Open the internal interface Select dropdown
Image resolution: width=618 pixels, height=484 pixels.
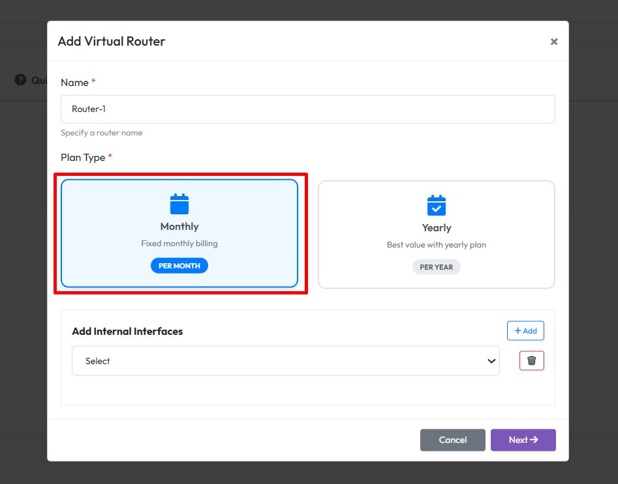[x=285, y=361]
